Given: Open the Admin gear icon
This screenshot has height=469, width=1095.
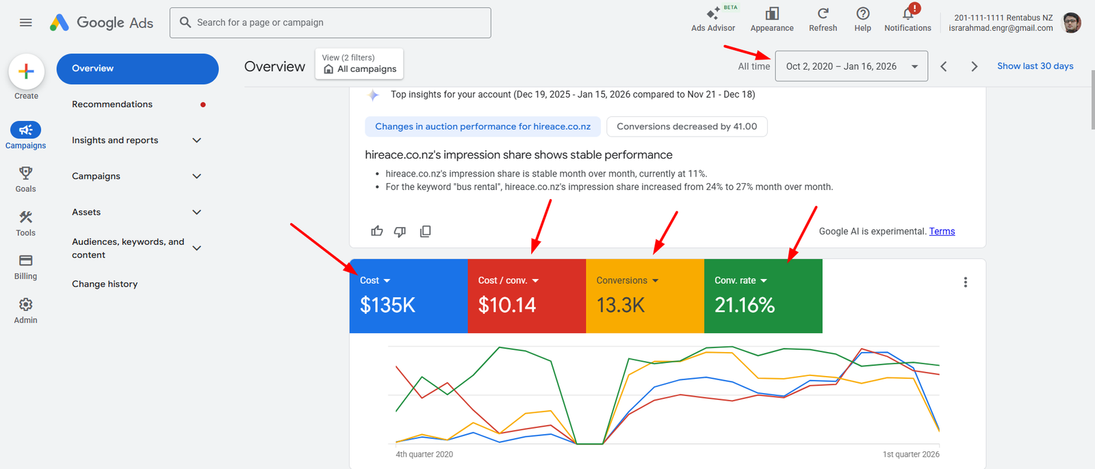Looking at the screenshot, I should pos(26,304).
